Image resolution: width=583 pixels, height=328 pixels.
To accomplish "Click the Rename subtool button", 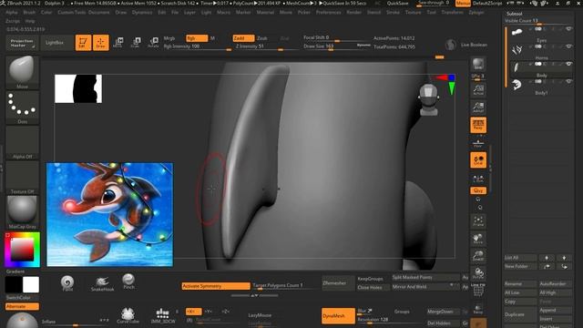I will [x=520, y=283].
